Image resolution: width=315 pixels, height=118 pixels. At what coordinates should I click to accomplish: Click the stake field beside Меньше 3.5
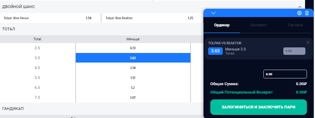tap(294, 51)
